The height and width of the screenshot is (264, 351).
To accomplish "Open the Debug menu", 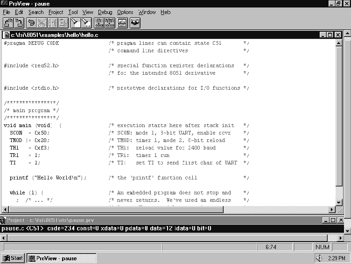I will click(x=105, y=12).
